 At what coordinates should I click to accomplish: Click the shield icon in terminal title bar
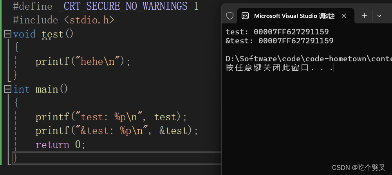(230, 16)
